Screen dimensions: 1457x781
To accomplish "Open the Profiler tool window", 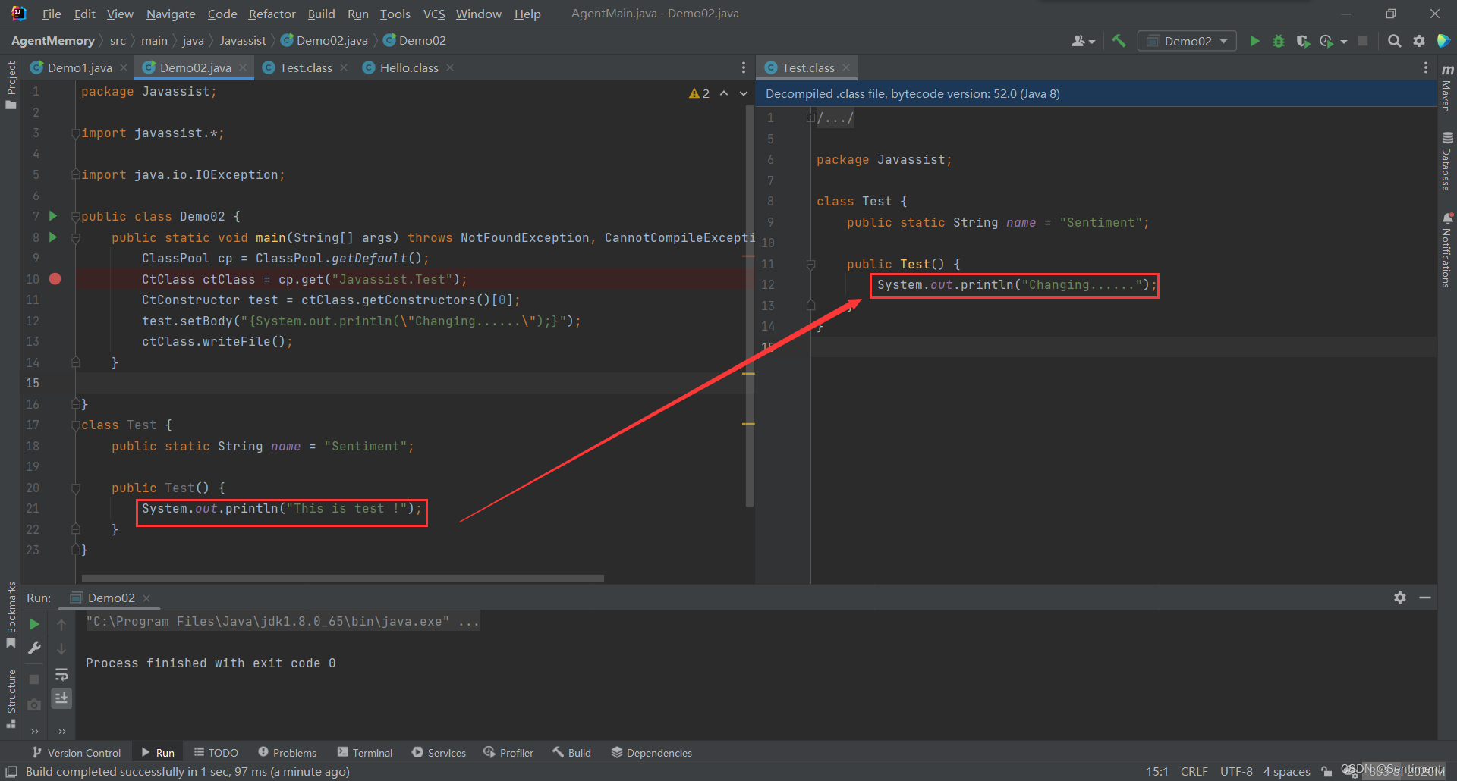I will [x=508, y=753].
